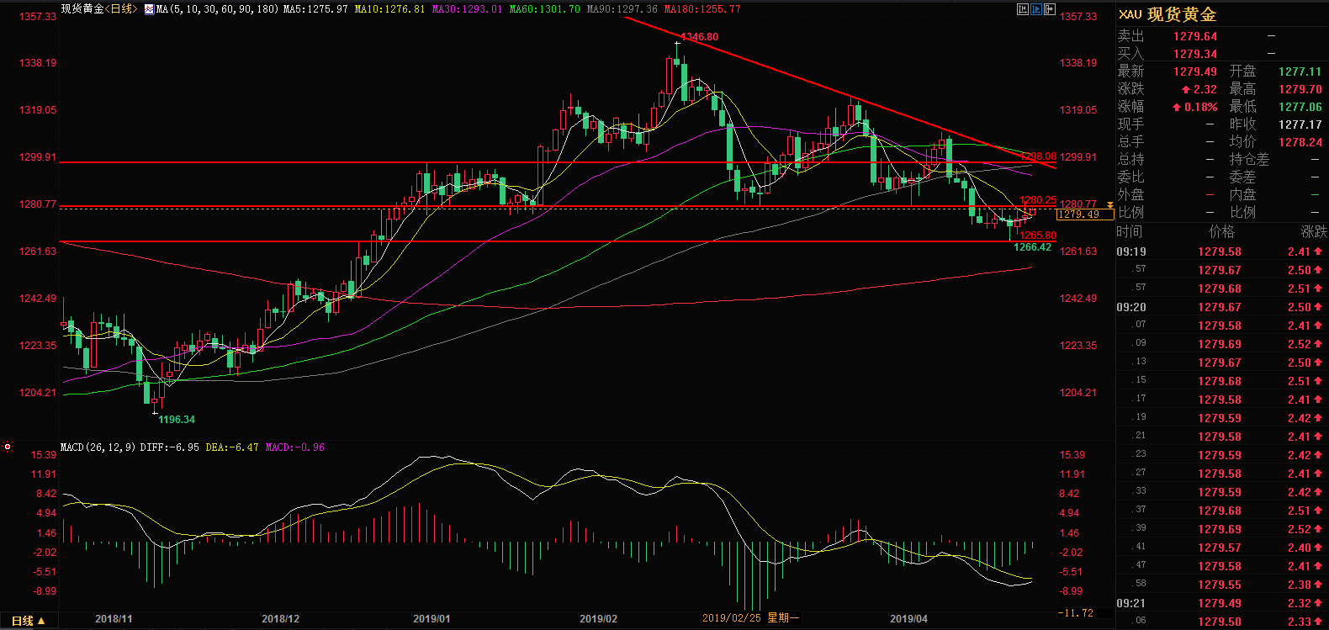Click the 09:20 tick row priced 1279.67
1329x630 pixels.
point(1221,307)
